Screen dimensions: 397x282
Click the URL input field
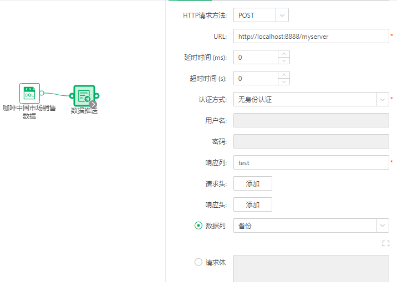(311, 37)
